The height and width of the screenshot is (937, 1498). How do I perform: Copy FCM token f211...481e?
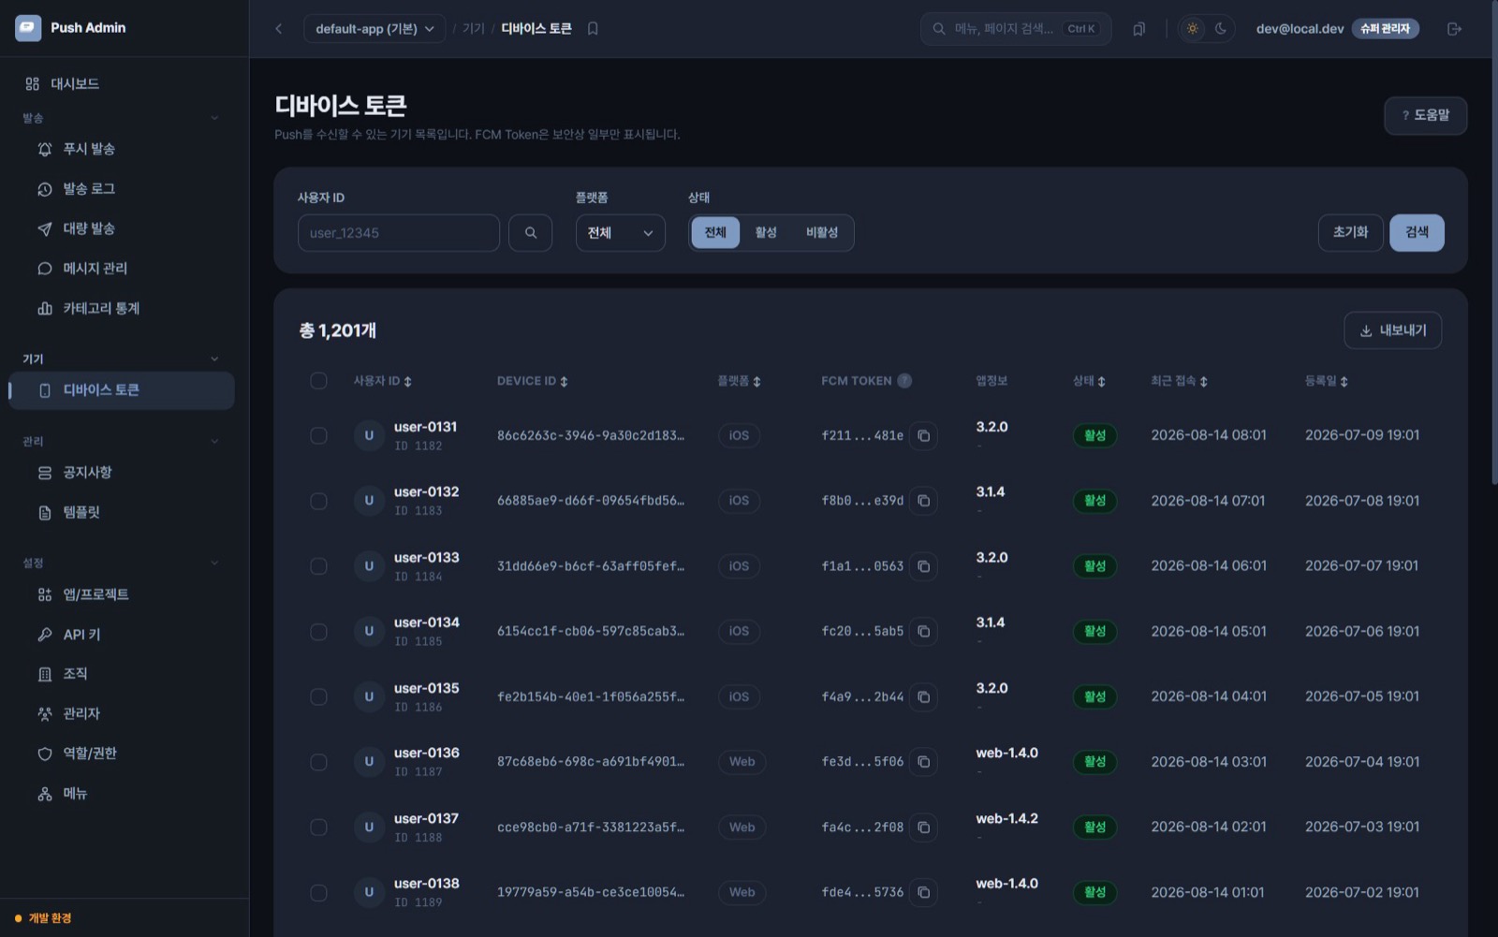(923, 435)
